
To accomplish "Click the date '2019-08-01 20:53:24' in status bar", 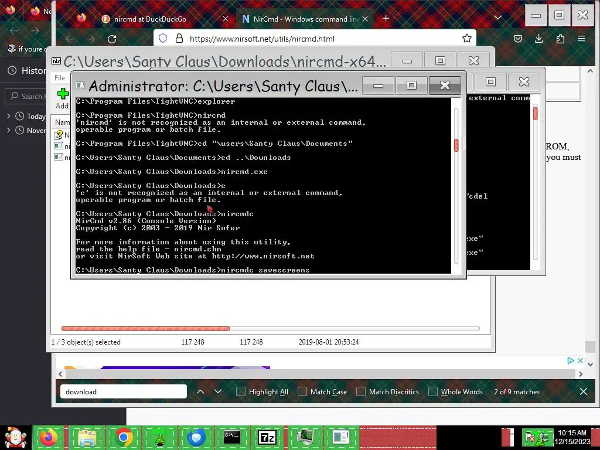I will pyautogui.click(x=329, y=342).
